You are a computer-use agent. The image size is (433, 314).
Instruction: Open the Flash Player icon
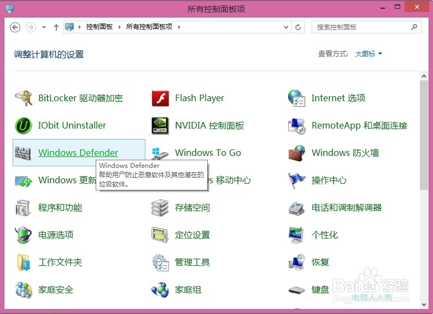[160, 98]
